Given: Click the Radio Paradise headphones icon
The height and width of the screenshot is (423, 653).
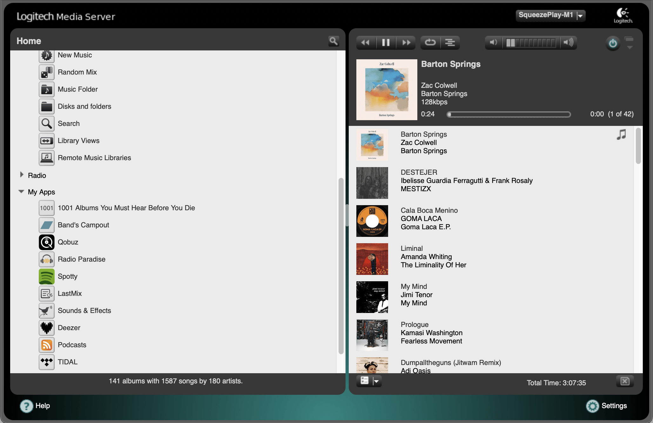Looking at the screenshot, I should 47,259.
